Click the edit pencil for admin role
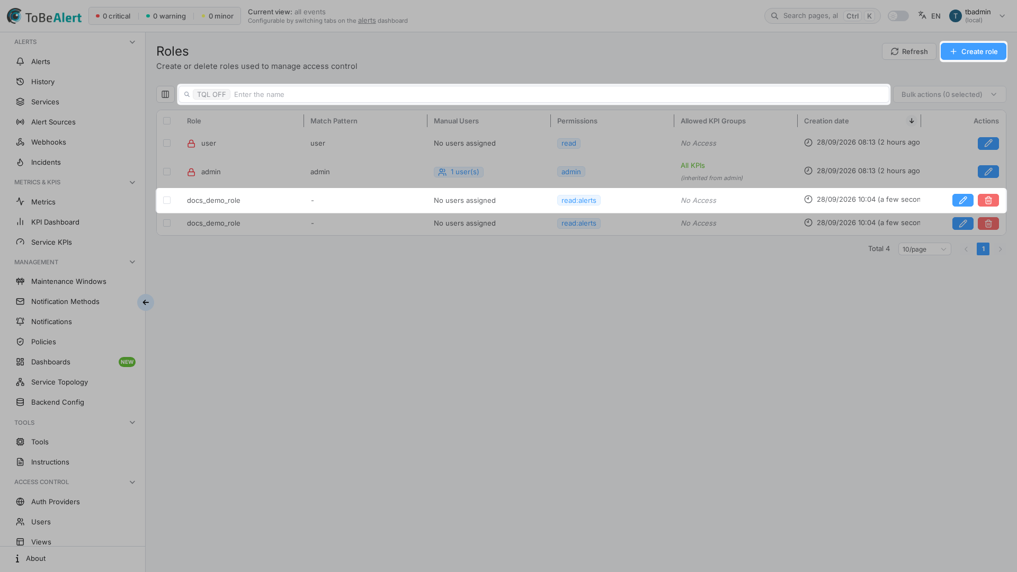 [x=988, y=172]
